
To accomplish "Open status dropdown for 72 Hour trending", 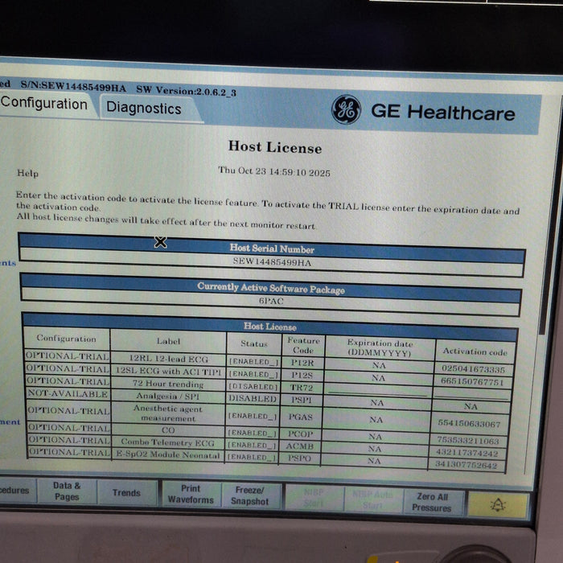I will [253, 387].
